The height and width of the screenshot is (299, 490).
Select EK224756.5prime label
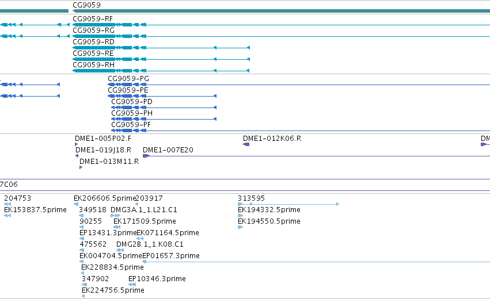113,290
